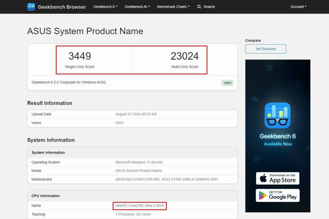Select Geekbench 6.3.0 Corporate version text
Screen dimensions: 329x219
pos(69,82)
